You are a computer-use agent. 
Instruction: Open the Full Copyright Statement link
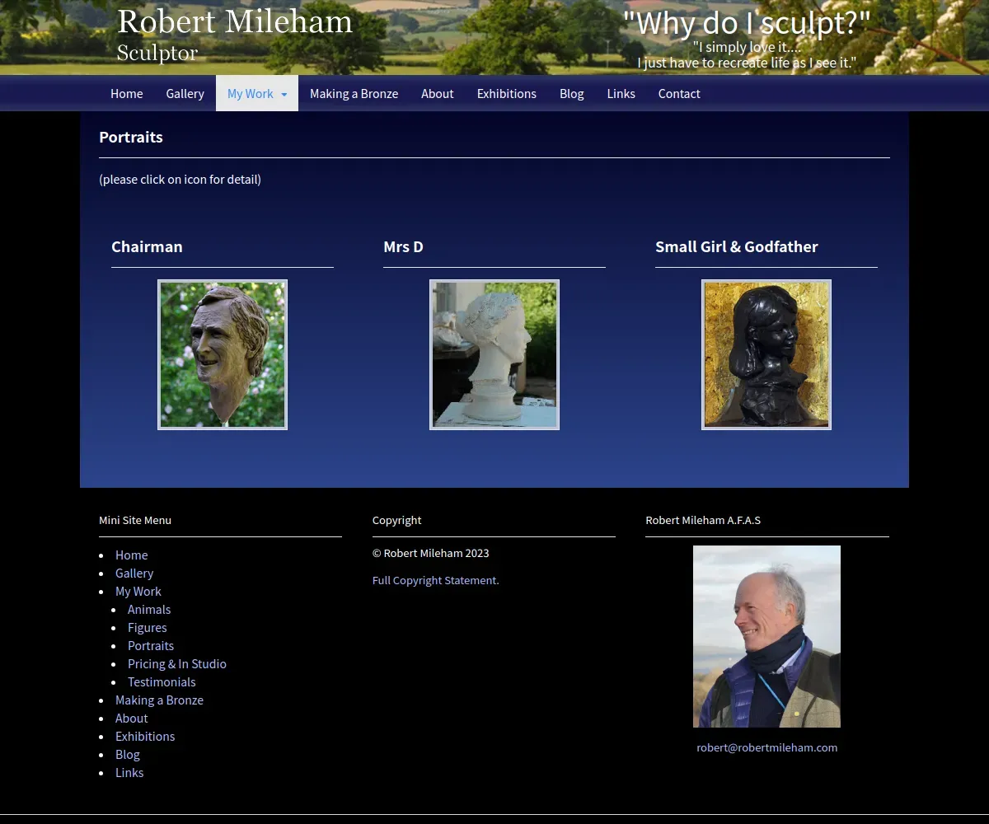coord(434,580)
